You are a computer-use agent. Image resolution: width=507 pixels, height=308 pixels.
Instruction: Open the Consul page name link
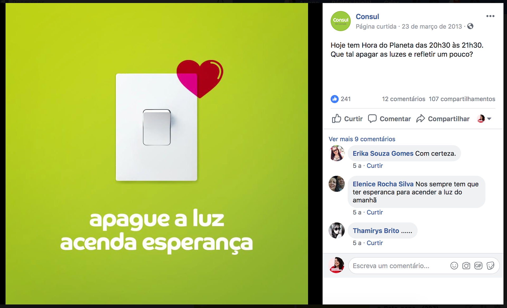(x=367, y=17)
